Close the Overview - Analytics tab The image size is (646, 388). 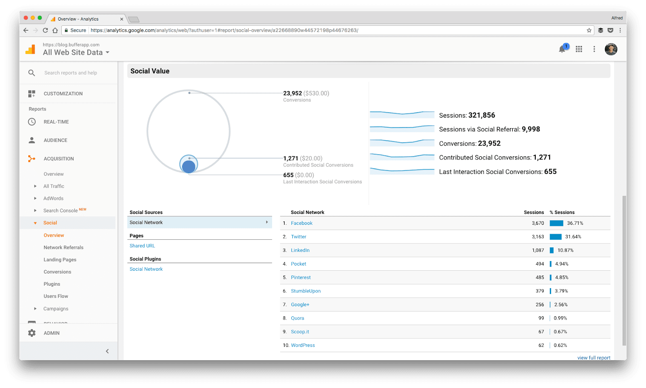(x=122, y=19)
